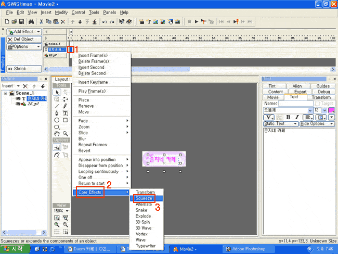Click the Paste clipboard icon
The image size is (338, 254).
pos(56,21)
